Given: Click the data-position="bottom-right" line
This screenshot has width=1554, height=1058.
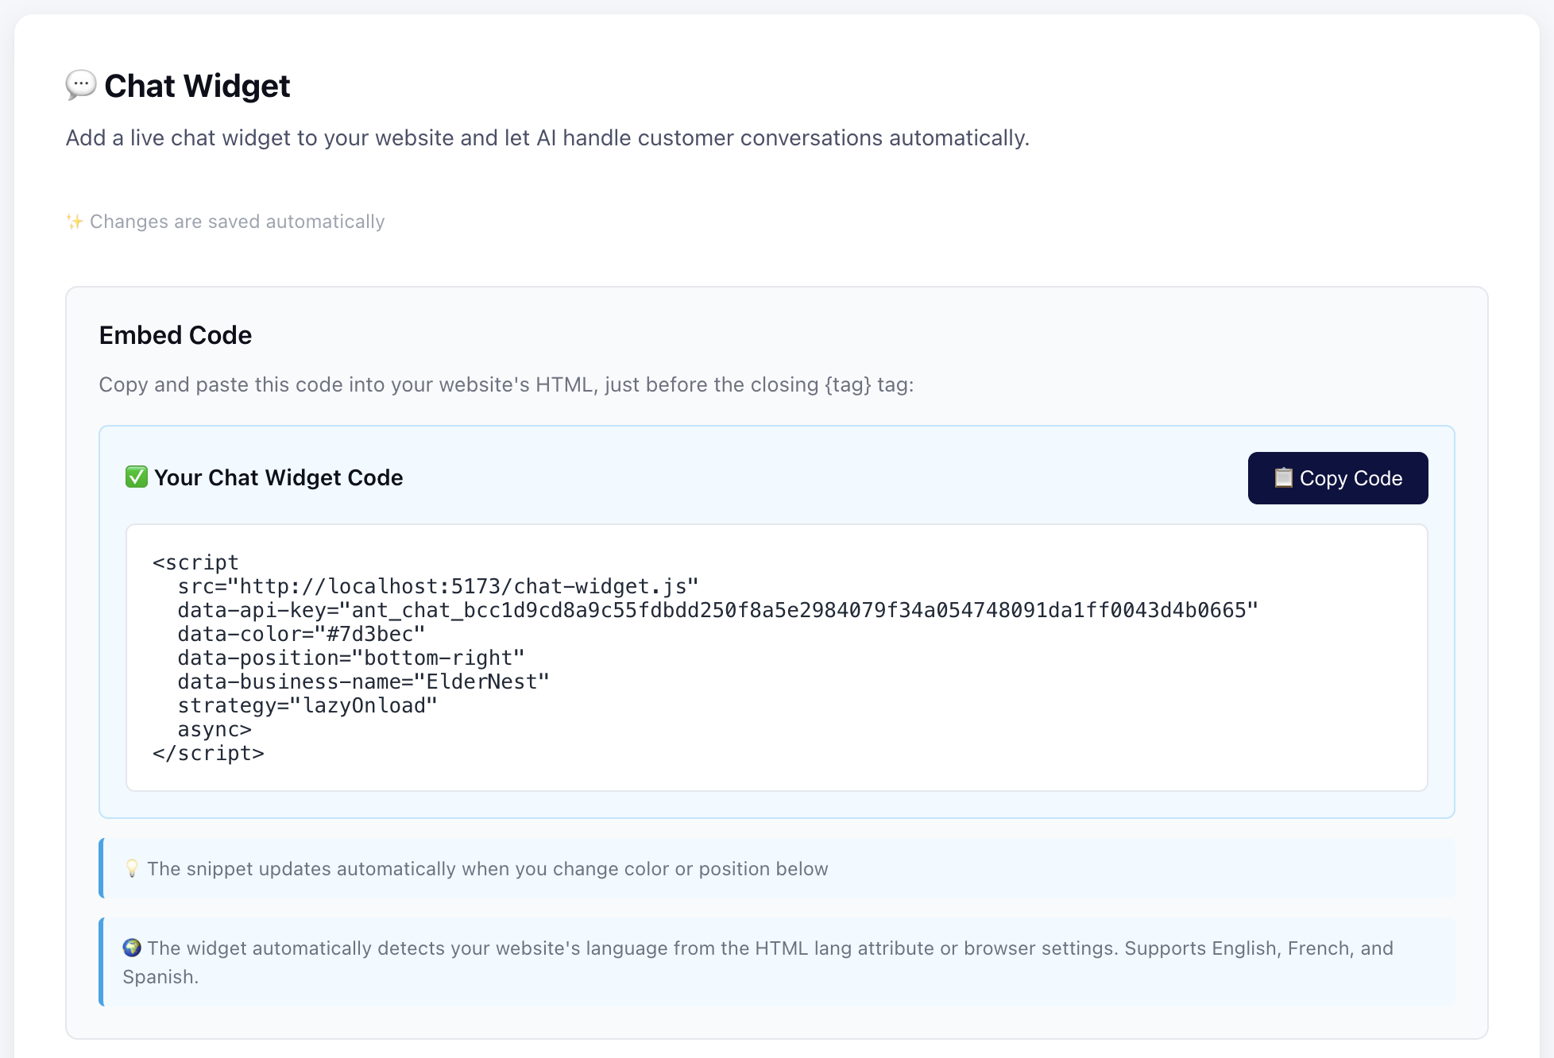Looking at the screenshot, I should pos(351,658).
